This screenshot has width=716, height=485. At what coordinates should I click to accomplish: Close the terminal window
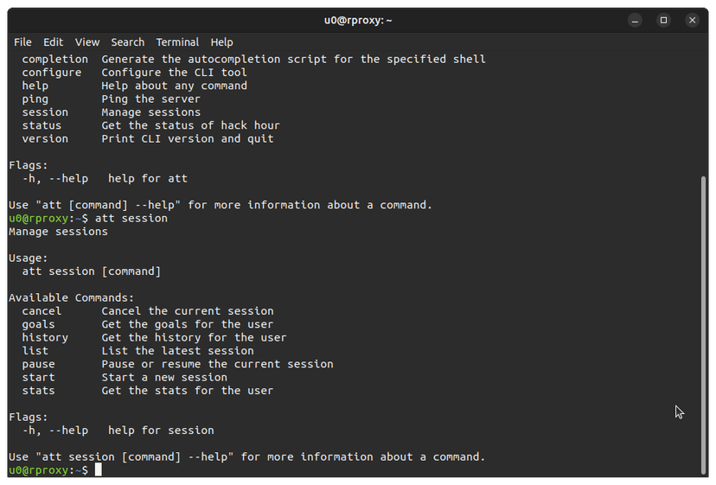tap(692, 19)
